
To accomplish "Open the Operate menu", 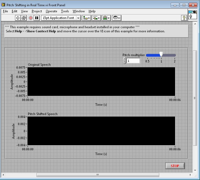I will (51, 11).
